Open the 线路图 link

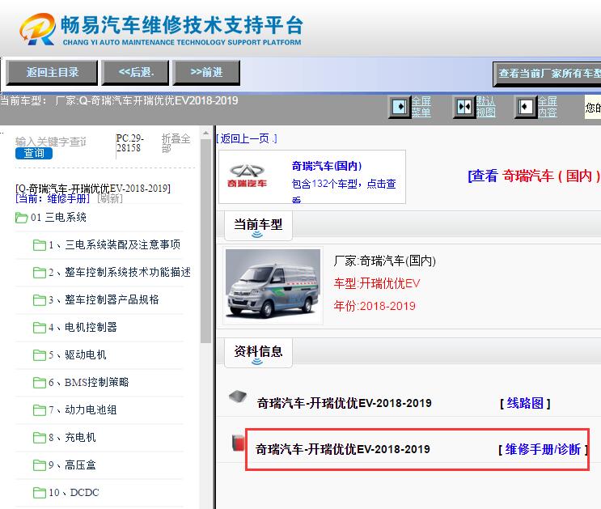(x=525, y=403)
